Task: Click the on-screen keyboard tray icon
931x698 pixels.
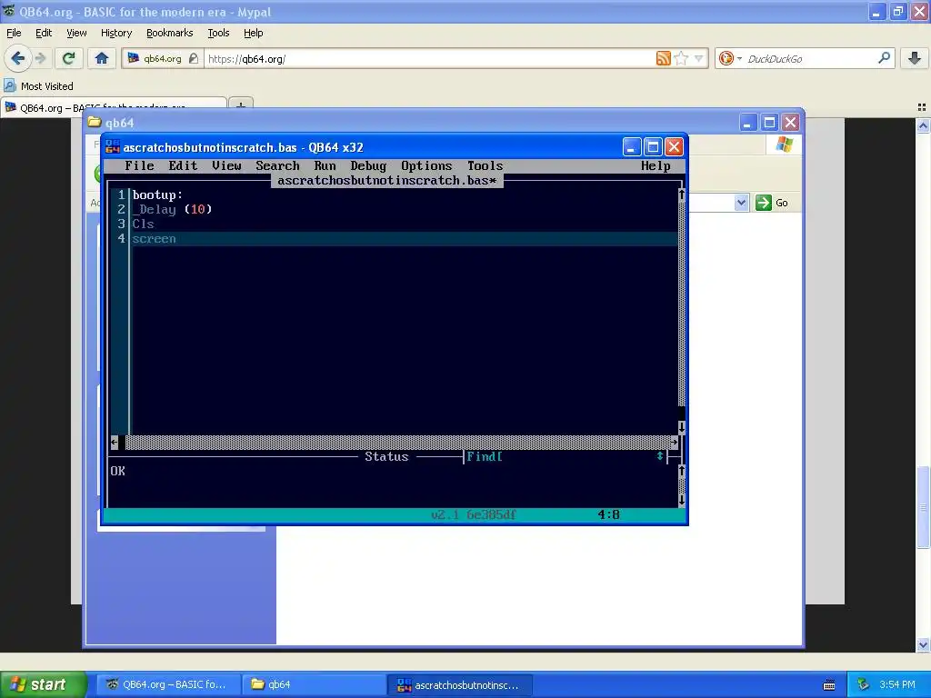Action: click(829, 685)
